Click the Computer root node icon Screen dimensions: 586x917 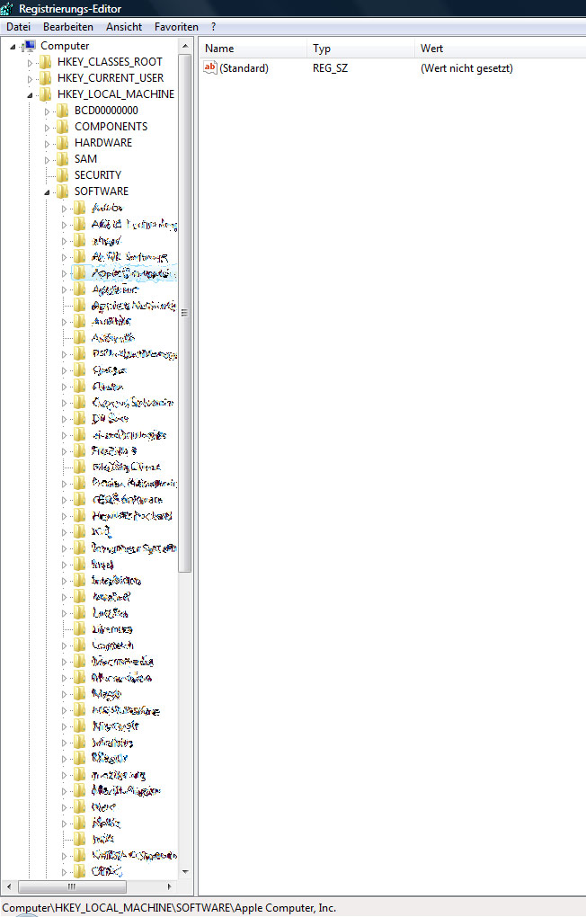point(30,46)
